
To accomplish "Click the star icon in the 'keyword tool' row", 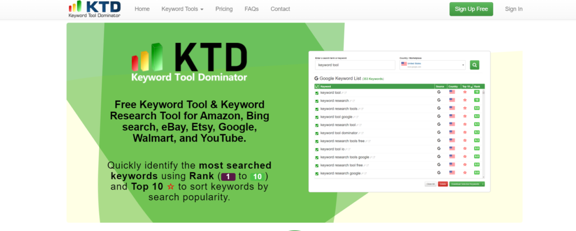I will [x=465, y=92].
